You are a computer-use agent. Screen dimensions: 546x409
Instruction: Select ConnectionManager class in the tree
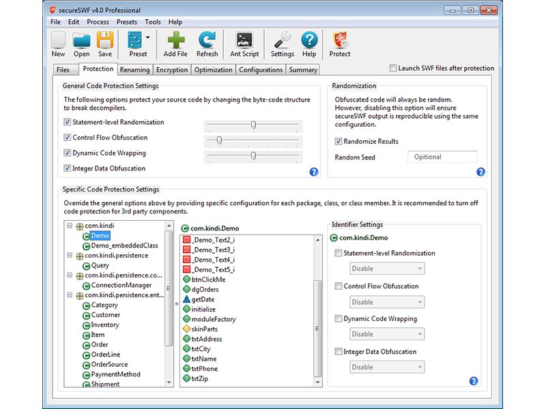point(121,285)
